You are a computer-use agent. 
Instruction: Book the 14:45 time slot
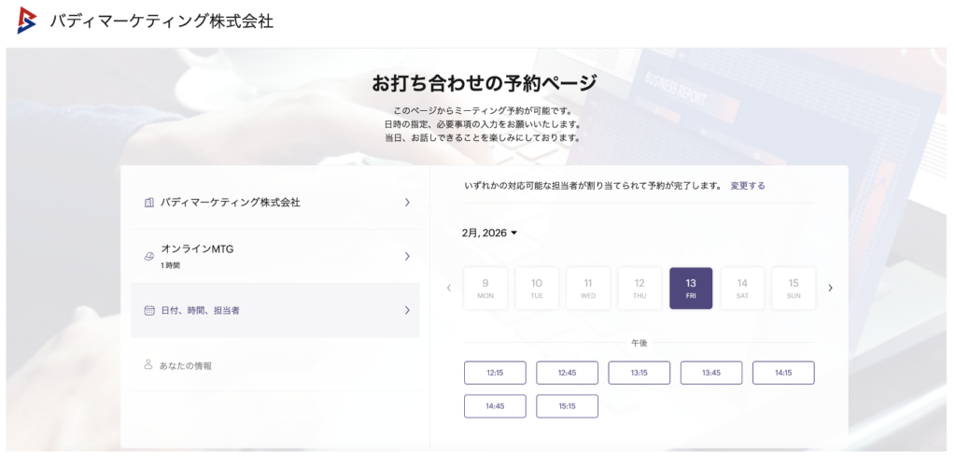pos(495,406)
